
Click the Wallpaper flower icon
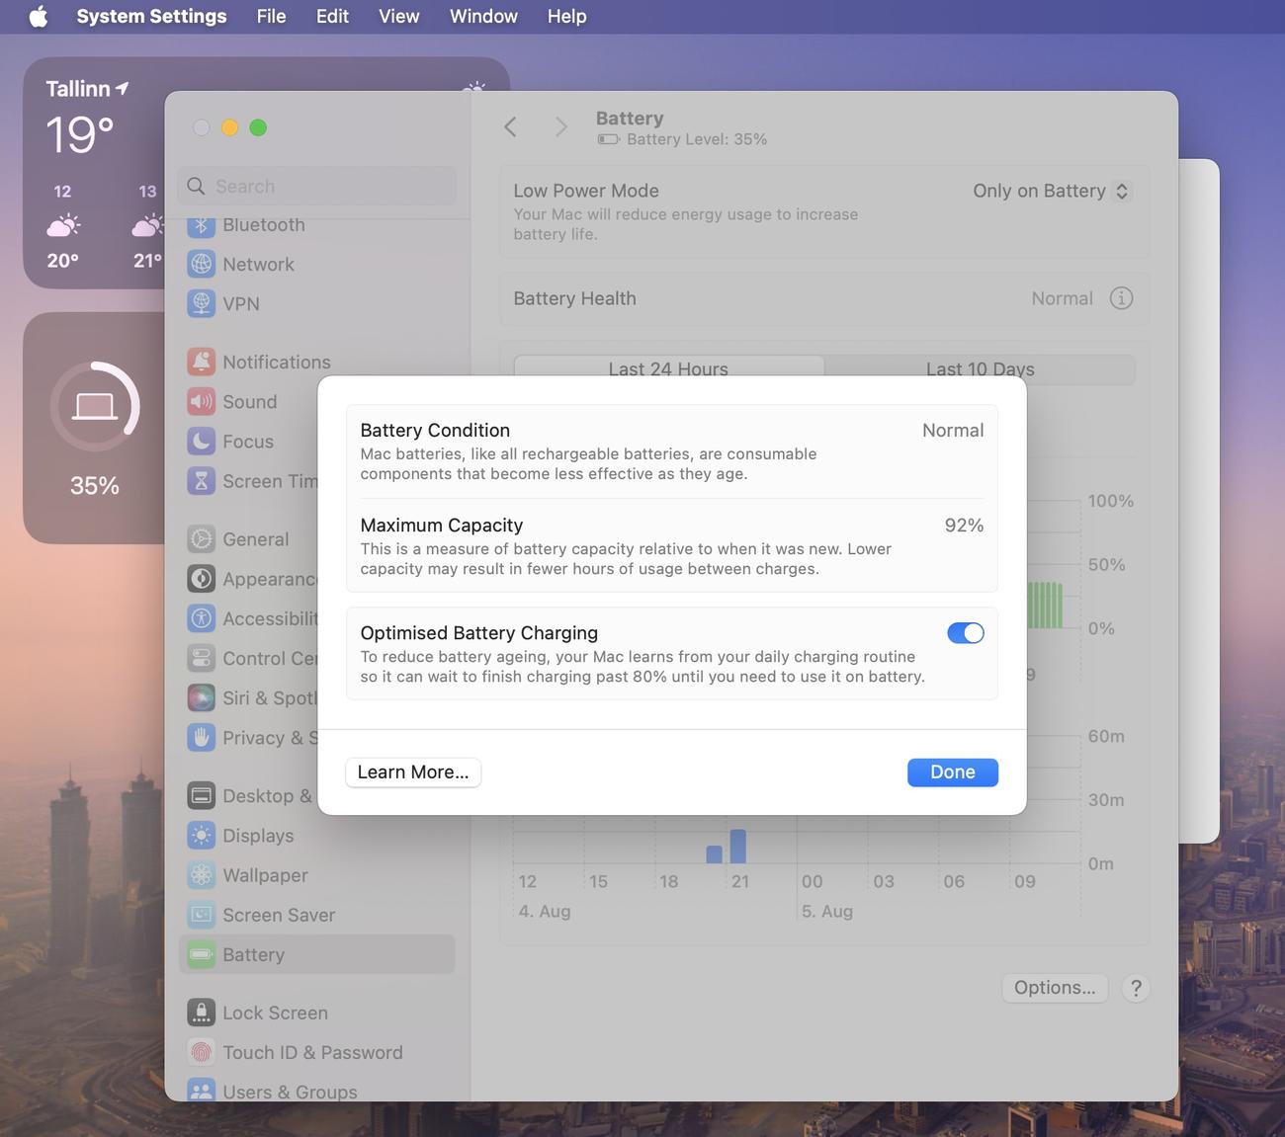[x=201, y=875]
